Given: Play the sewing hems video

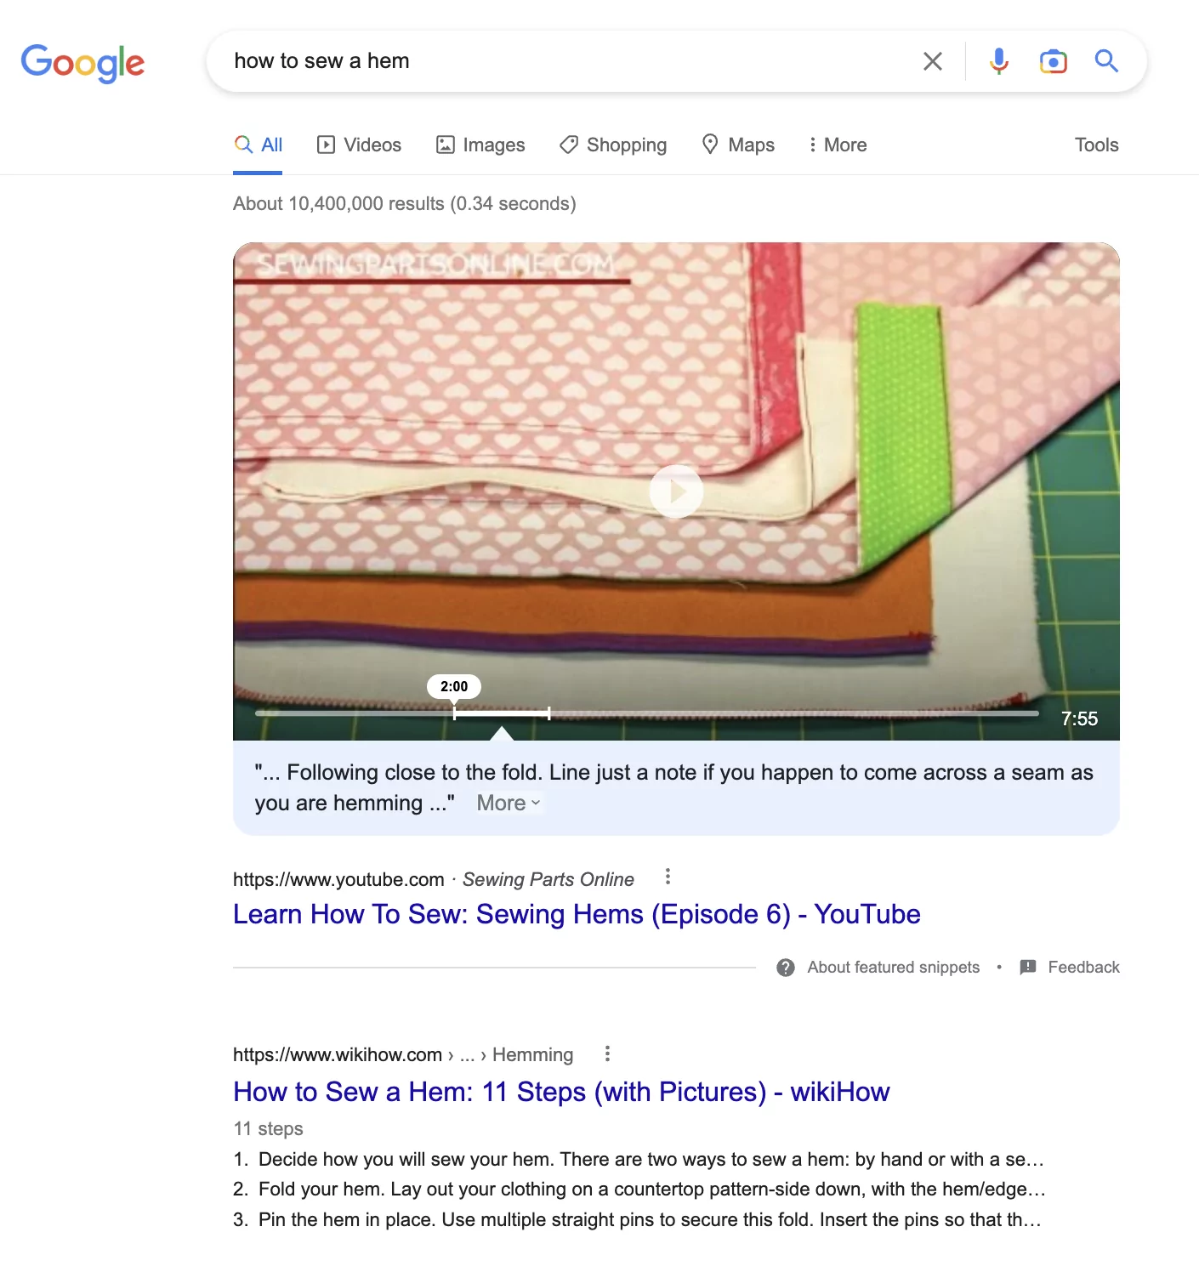Looking at the screenshot, I should [x=676, y=491].
